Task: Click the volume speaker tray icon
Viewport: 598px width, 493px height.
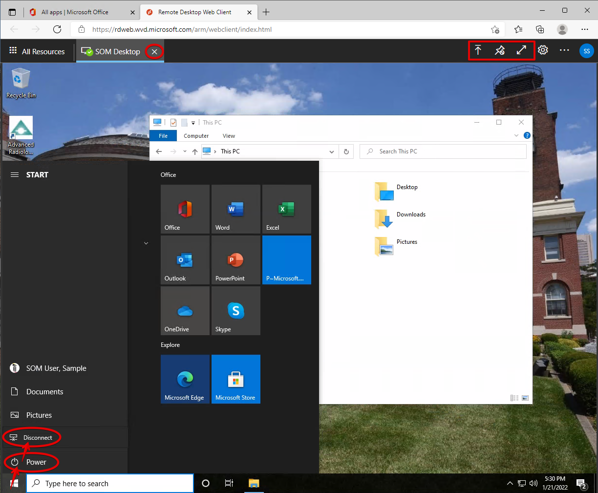Action: click(534, 483)
